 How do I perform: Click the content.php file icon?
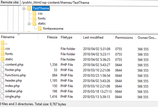pos(3,64)
